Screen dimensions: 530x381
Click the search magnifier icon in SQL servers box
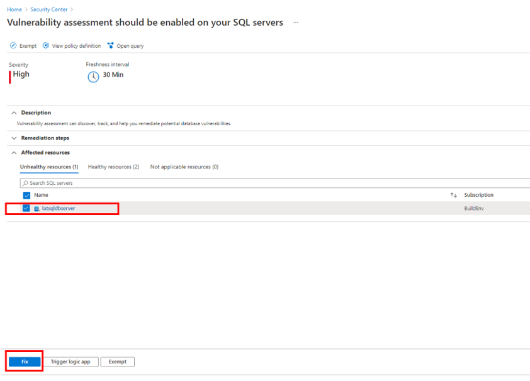click(x=25, y=183)
